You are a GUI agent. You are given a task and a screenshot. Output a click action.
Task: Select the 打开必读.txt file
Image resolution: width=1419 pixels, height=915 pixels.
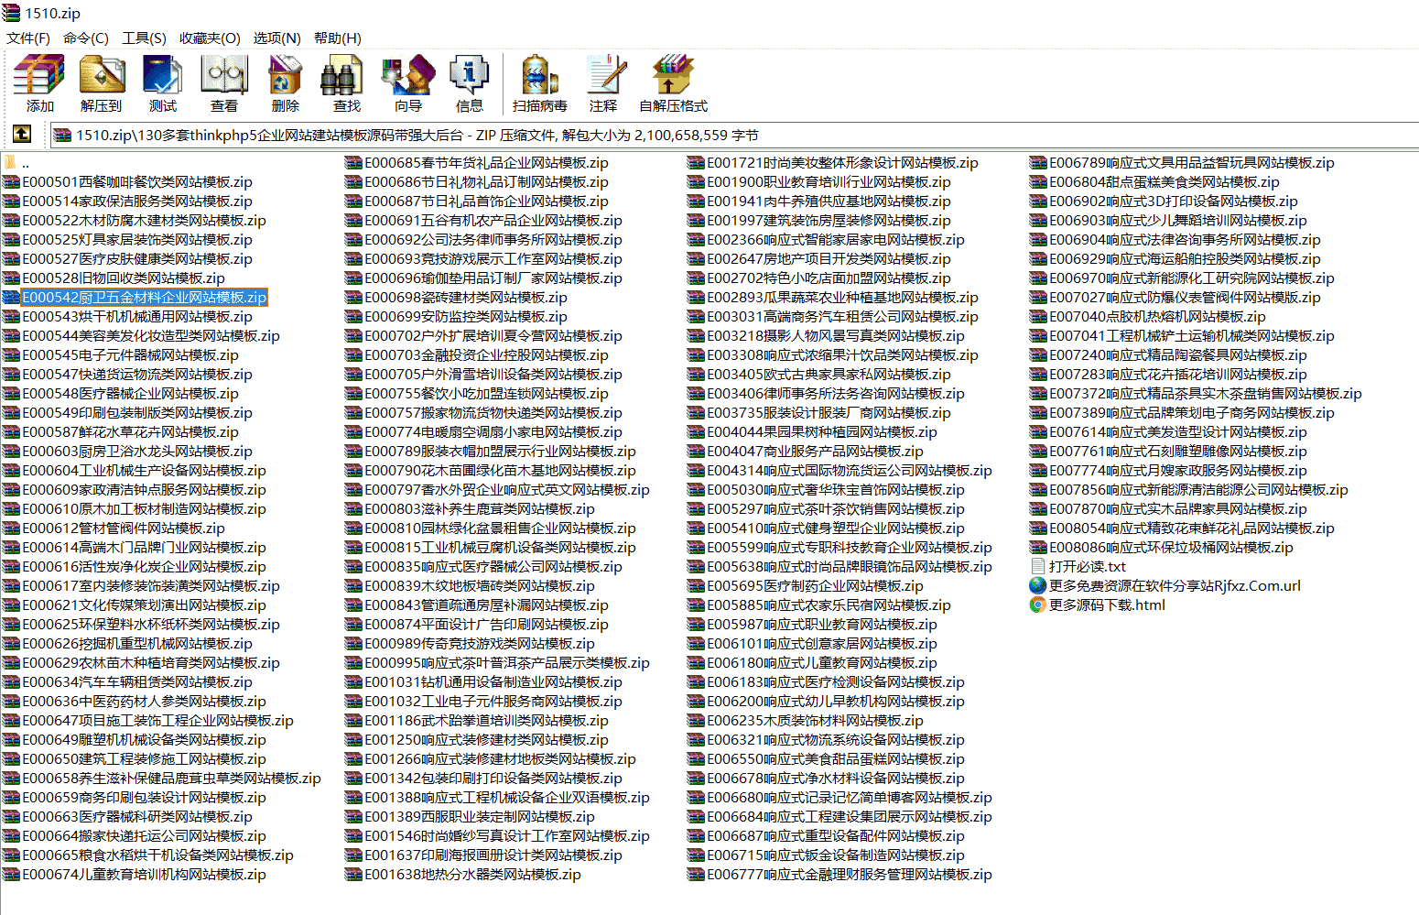1087,567
